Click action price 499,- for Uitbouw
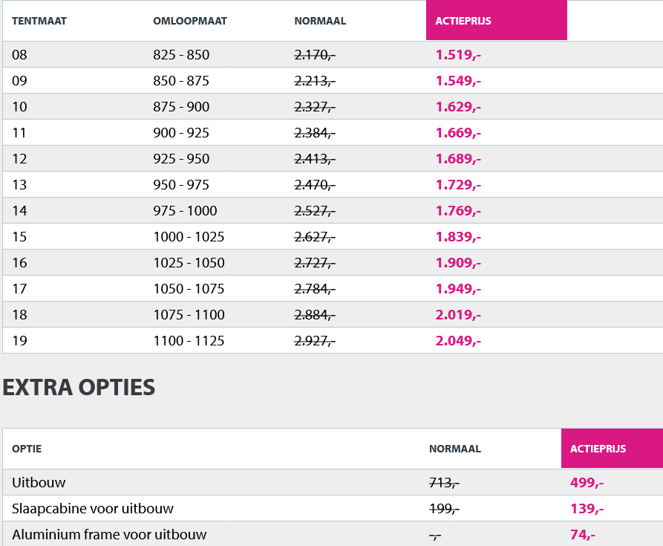Viewport: 663px width, 546px height. click(587, 483)
